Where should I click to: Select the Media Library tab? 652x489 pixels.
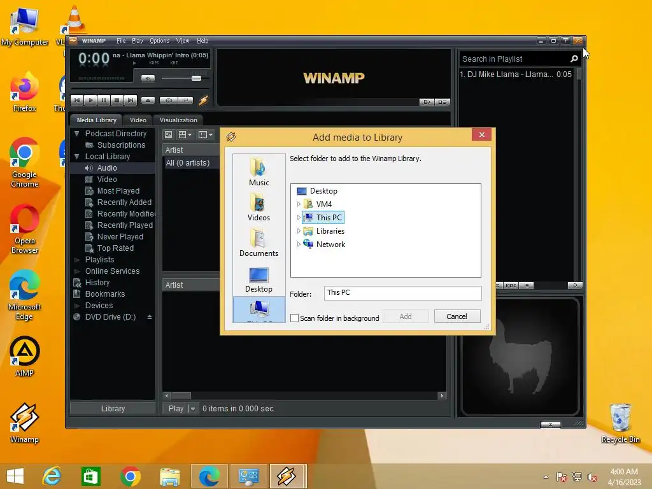(96, 120)
